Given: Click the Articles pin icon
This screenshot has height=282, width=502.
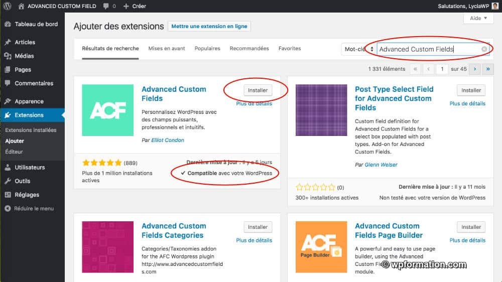Looking at the screenshot, I should pyautogui.click(x=8, y=42).
